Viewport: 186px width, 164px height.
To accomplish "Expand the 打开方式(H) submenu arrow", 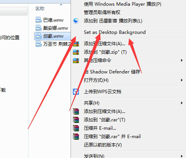I will point(182,80).
